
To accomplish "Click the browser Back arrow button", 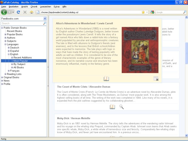I will coord(4,12).
